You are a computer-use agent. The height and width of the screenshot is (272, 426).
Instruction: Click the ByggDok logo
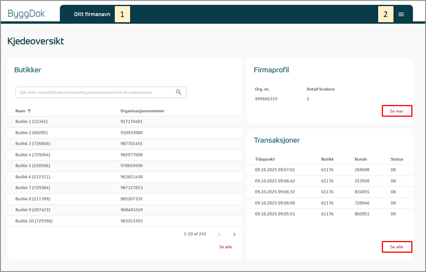(x=26, y=14)
